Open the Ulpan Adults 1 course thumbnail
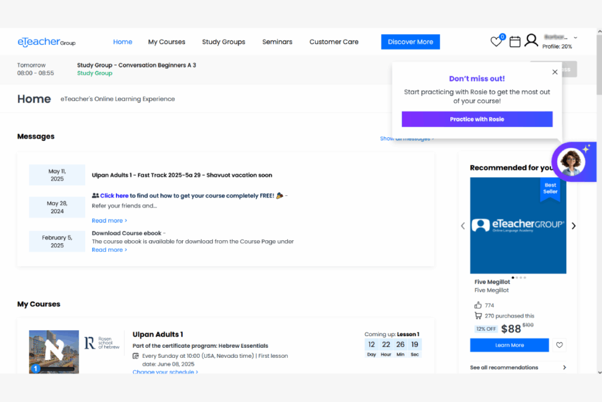Viewport: 602px width, 402px height. (x=54, y=351)
